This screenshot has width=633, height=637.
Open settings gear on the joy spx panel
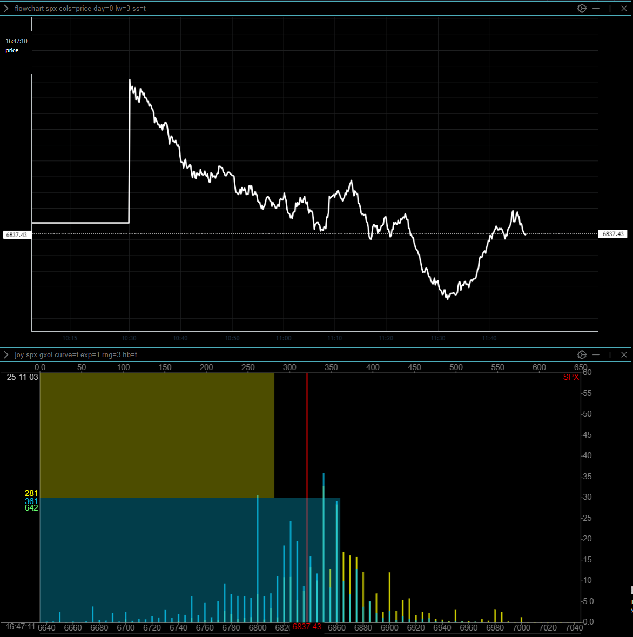click(582, 354)
